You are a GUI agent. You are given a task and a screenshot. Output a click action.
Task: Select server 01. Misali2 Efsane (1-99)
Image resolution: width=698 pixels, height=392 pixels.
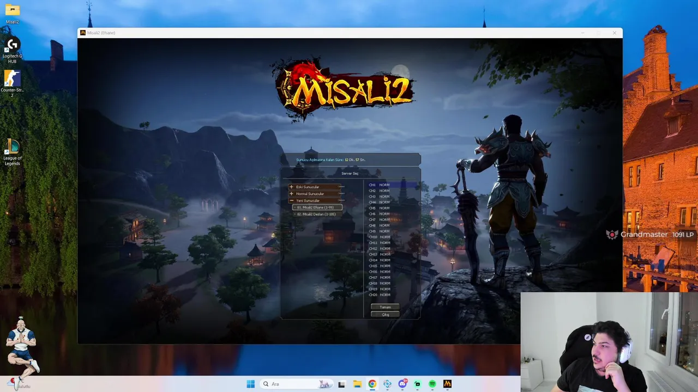[x=317, y=207]
